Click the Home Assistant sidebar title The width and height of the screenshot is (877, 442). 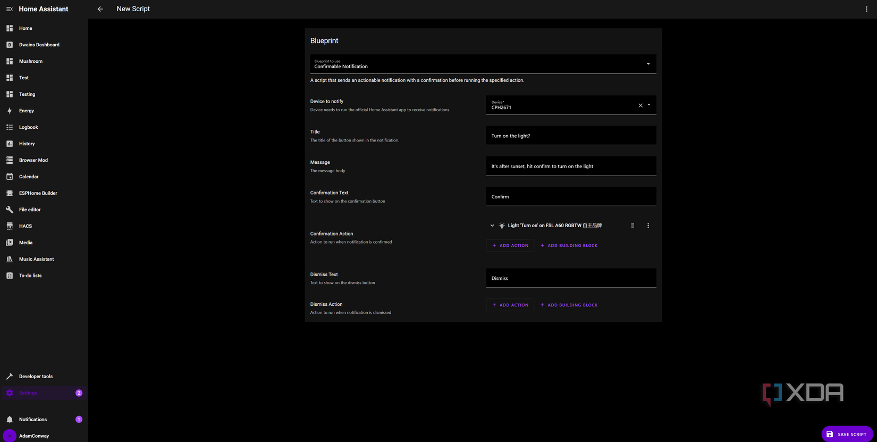pos(44,9)
